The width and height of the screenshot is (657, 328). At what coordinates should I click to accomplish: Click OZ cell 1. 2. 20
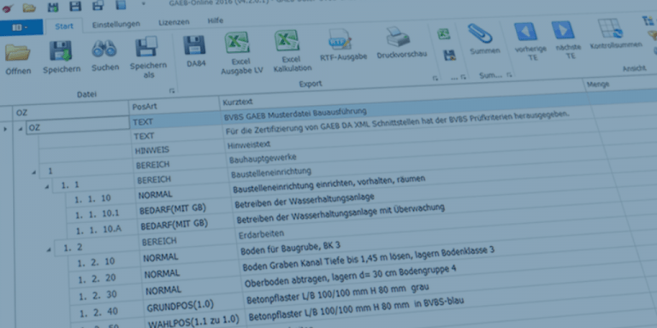click(98, 278)
